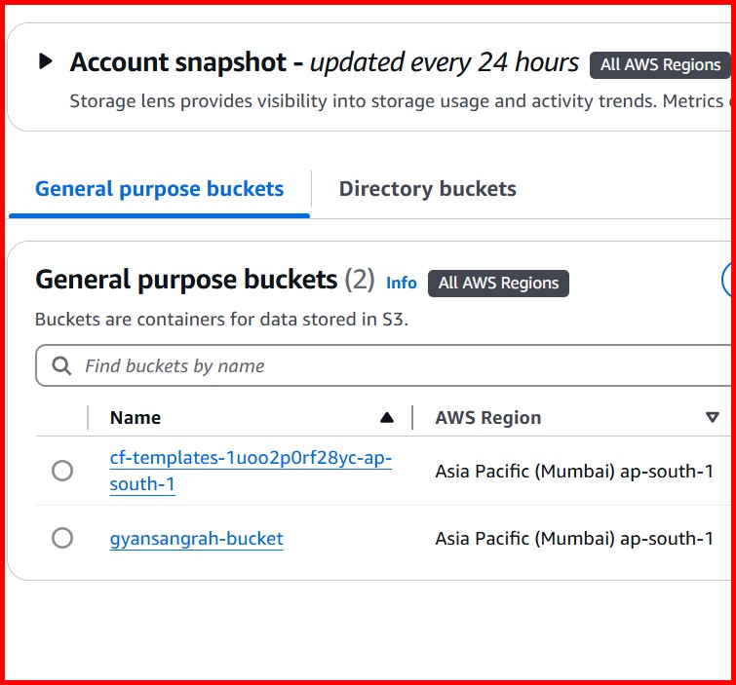Open Info link beside General purpose buckets
Image resolution: width=736 pixels, height=685 pixels.
pyautogui.click(x=402, y=283)
